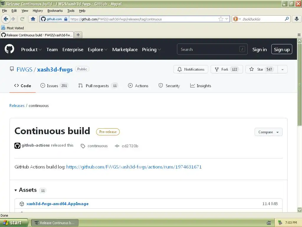Open the xash3d-fwgs repository link
The image size is (302, 227).
tap(55, 69)
